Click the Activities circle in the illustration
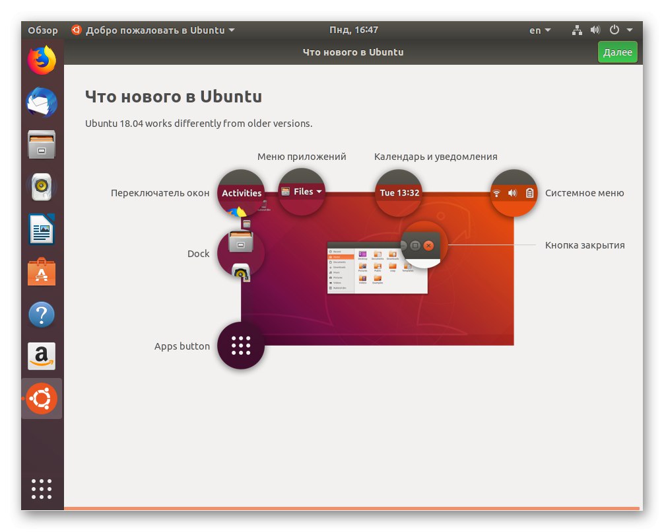 (242, 192)
